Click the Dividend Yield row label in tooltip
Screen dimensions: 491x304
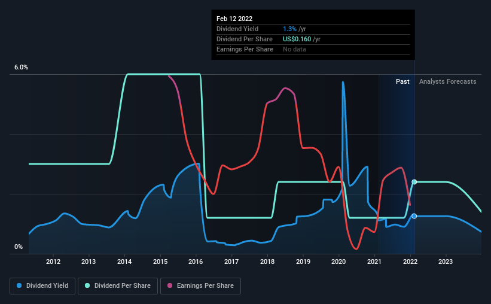point(237,29)
